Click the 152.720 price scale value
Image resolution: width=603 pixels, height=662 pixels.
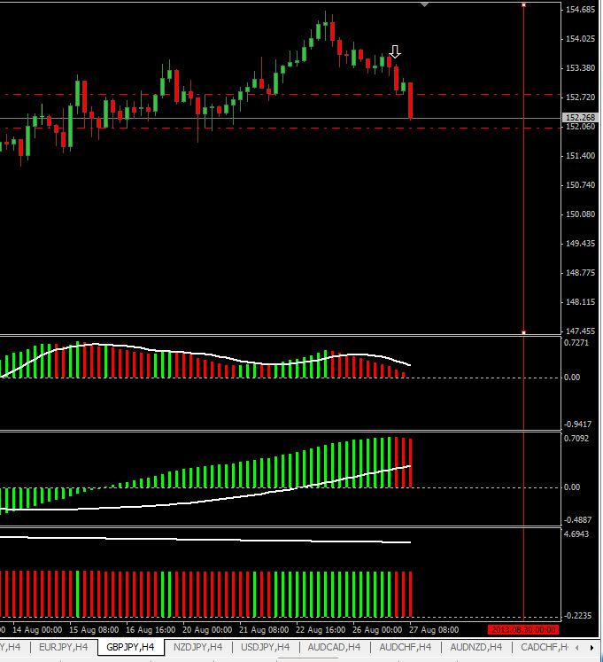(580, 97)
